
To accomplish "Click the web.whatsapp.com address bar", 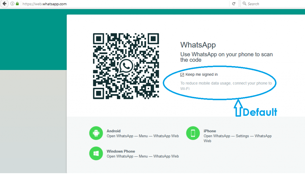I will coord(125,4).
